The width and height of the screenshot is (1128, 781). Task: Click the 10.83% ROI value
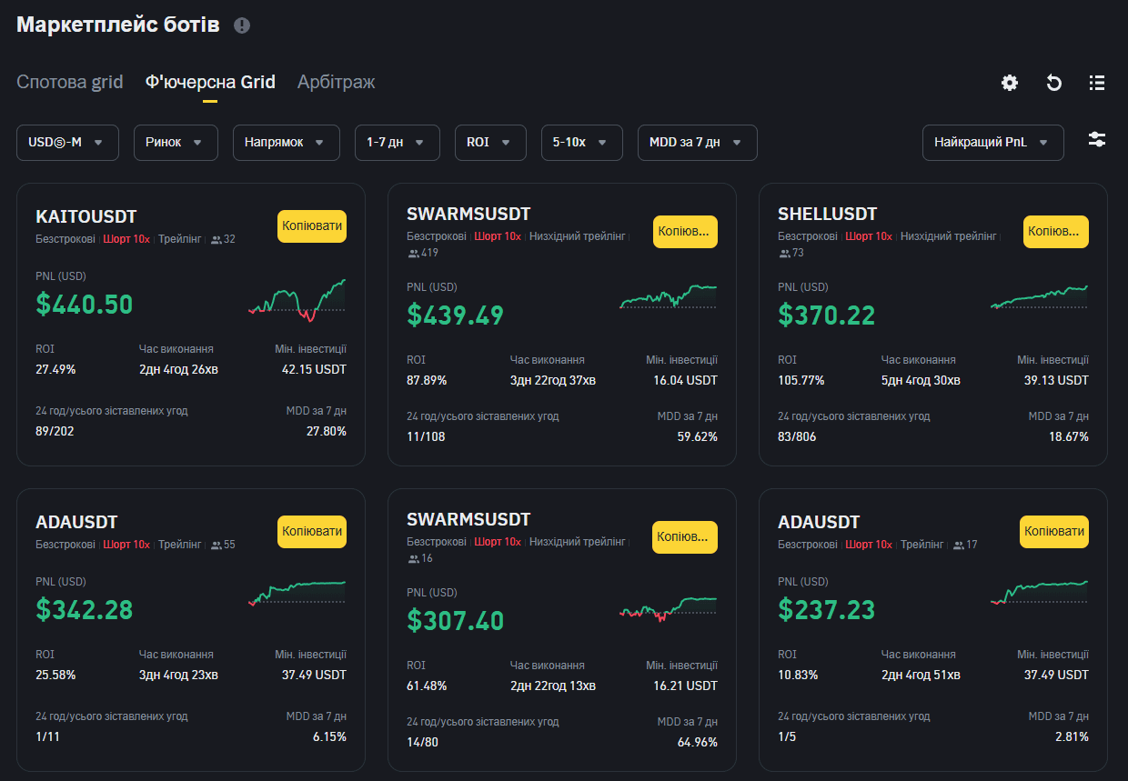coord(798,676)
